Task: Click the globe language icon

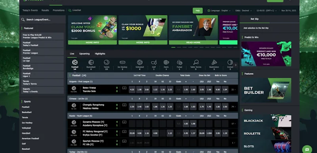Action: [x=209, y=11]
